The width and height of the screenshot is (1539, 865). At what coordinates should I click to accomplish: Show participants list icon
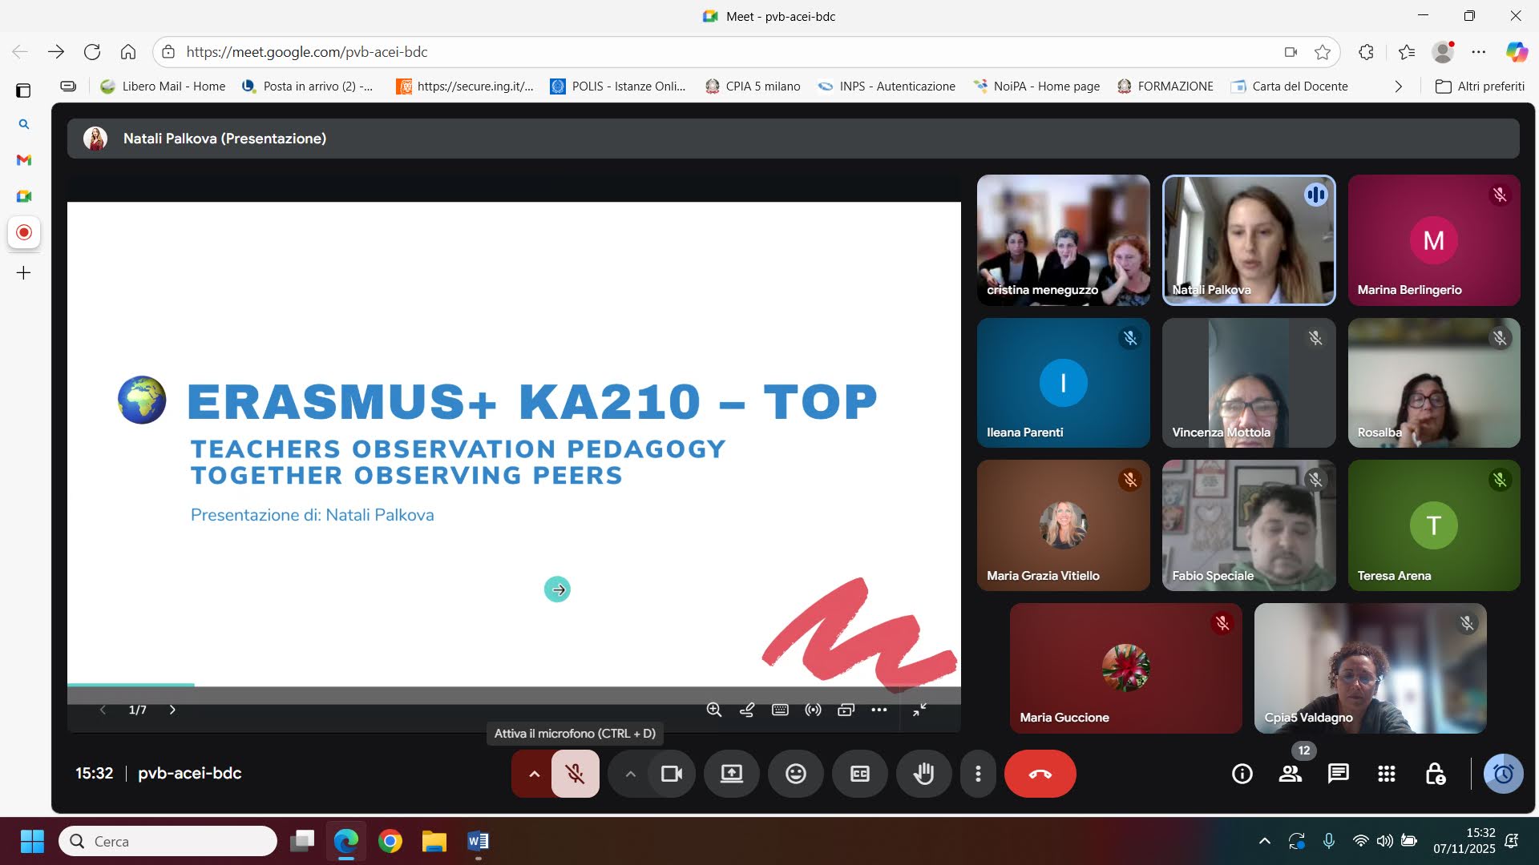coord(1290,774)
